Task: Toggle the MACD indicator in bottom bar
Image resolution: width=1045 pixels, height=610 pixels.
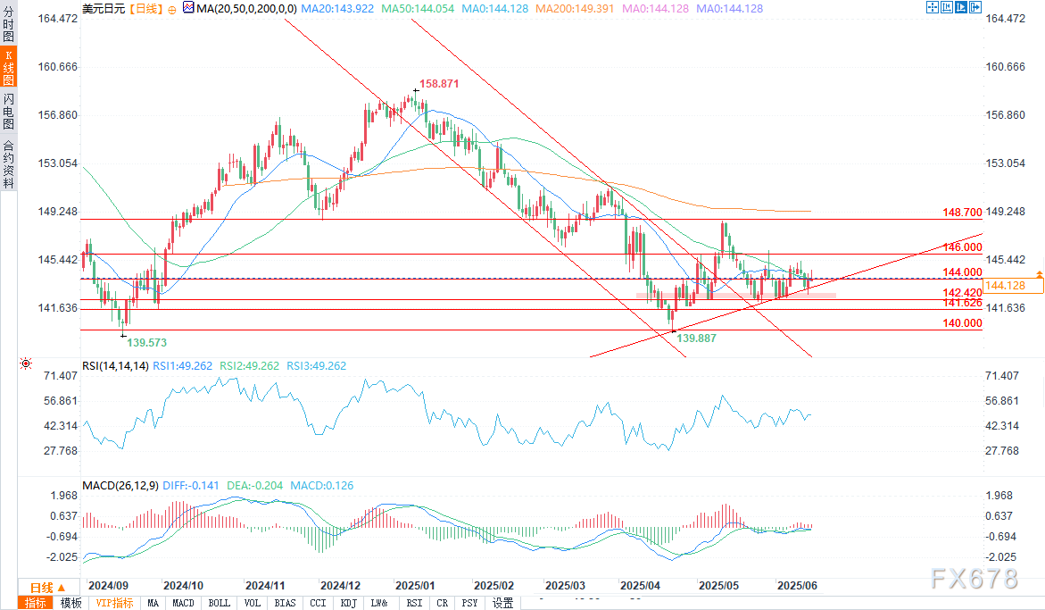Action: [183, 603]
